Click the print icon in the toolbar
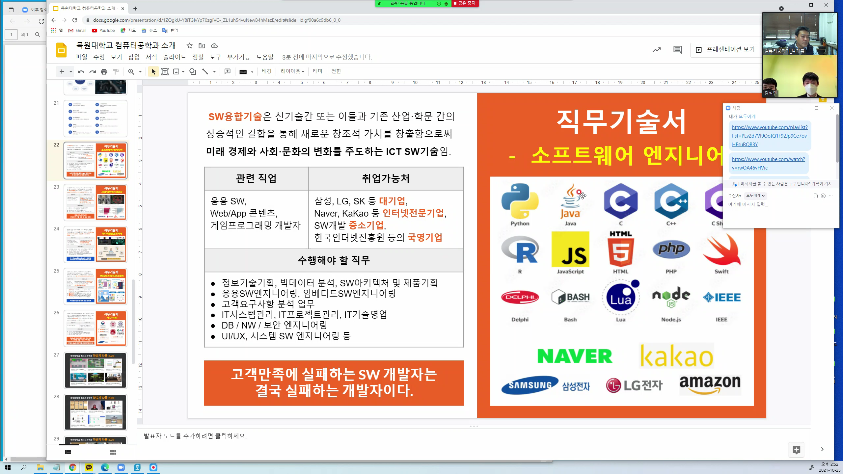 (104, 71)
